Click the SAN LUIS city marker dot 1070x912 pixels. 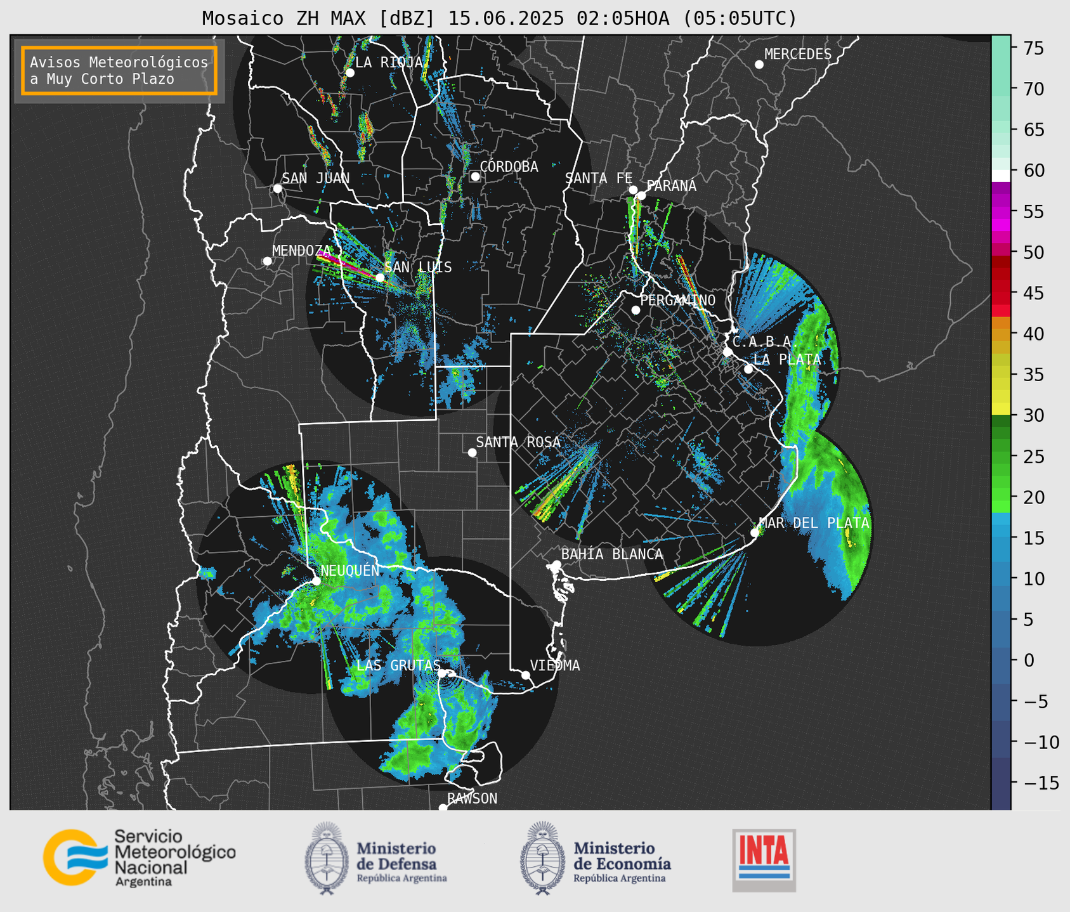pos(380,278)
